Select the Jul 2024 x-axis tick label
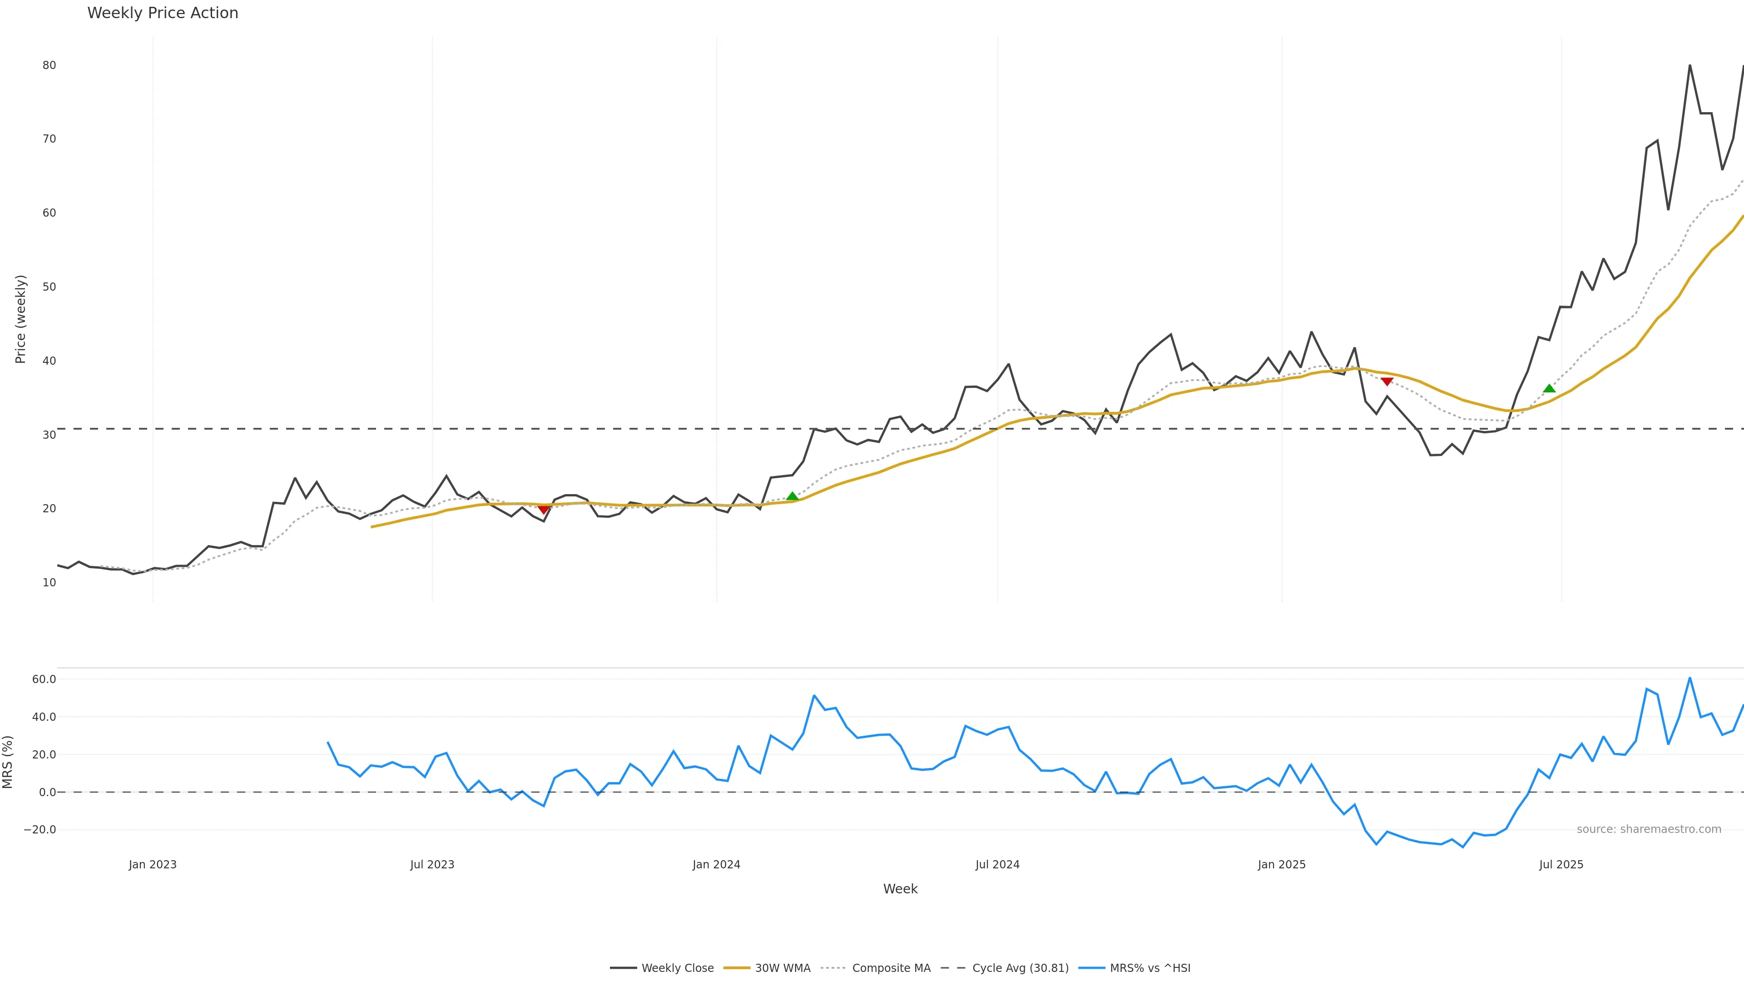 pyautogui.click(x=997, y=865)
